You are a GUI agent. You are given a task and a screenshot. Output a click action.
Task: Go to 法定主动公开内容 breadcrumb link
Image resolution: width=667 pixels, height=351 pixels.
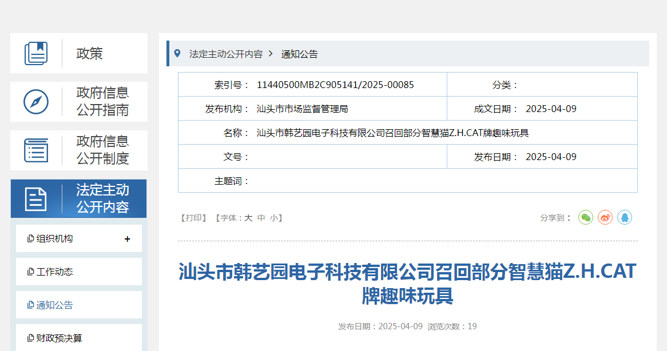[226, 54]
